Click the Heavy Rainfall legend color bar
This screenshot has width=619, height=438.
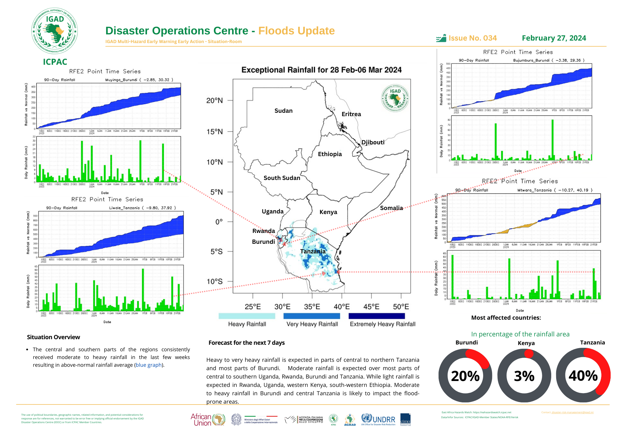pos(247,316)
